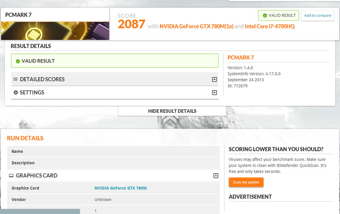The image size is (340, 214).
Task: Click the gear icon beside SETTINGS
Action: click(16, 93)
